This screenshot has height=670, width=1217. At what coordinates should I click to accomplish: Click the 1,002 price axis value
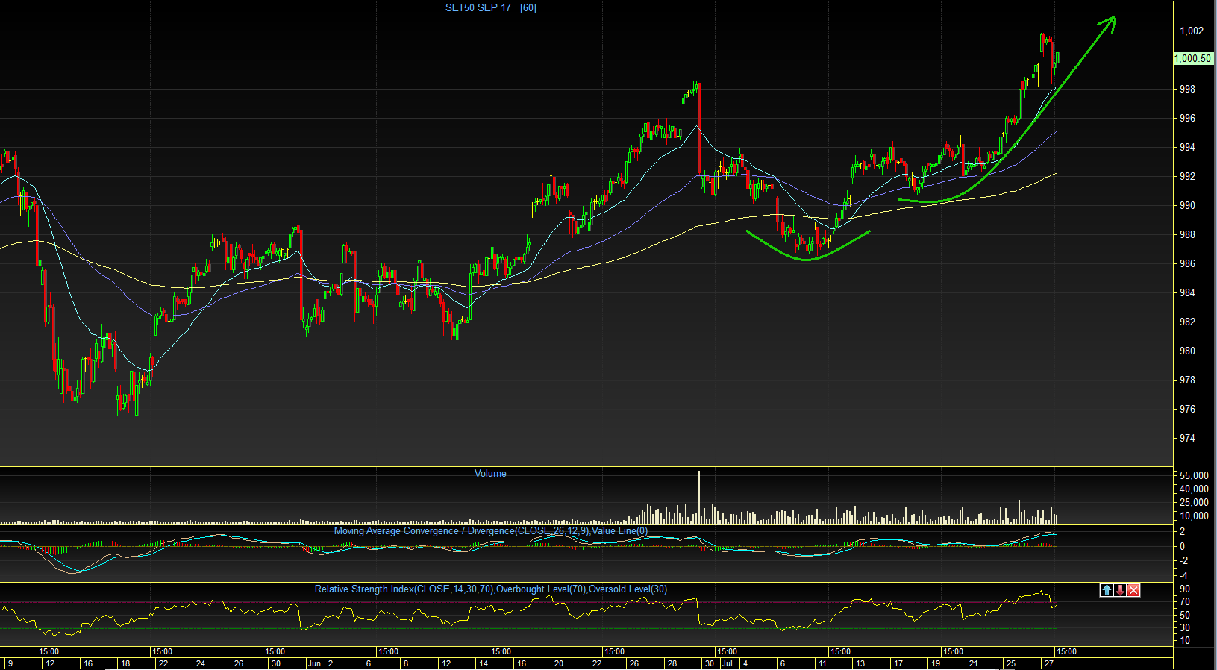click(x=1191, y=31)
